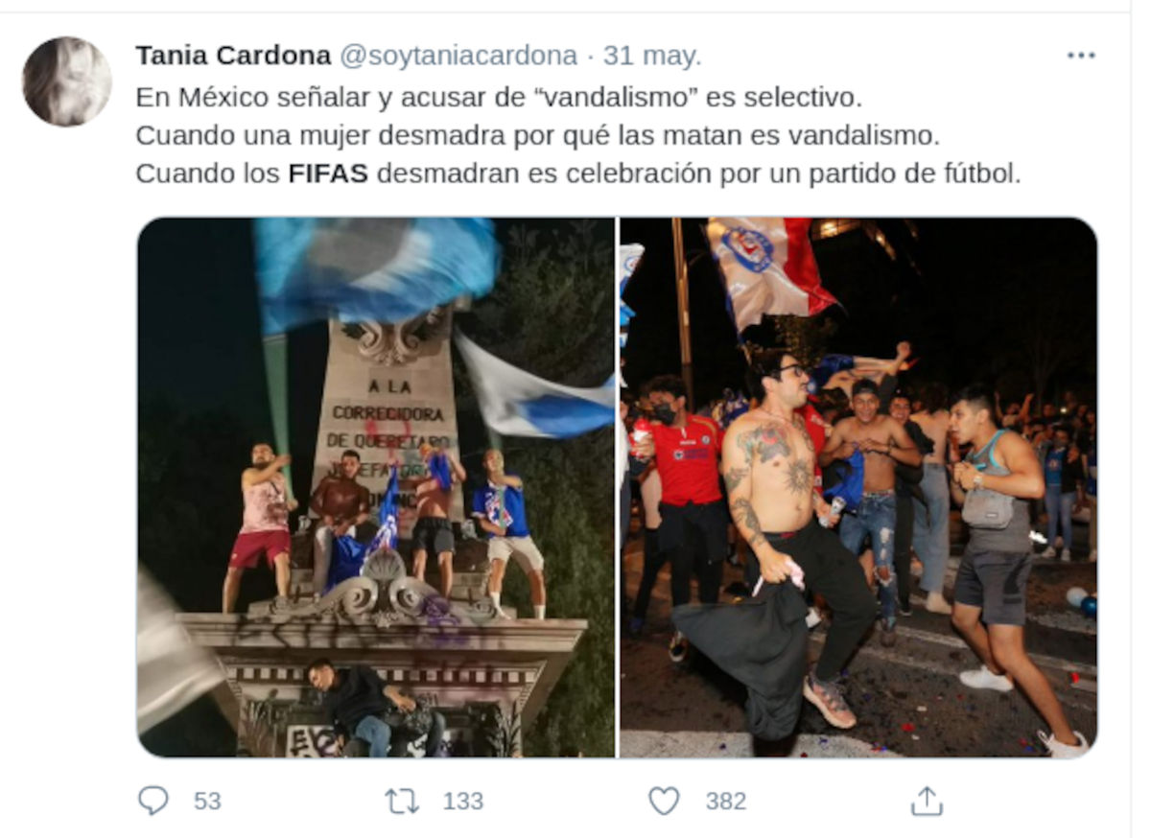Click the bold FIFAS word in tweet
Viewport: 1151px width, 838px height.
point(328,175)
